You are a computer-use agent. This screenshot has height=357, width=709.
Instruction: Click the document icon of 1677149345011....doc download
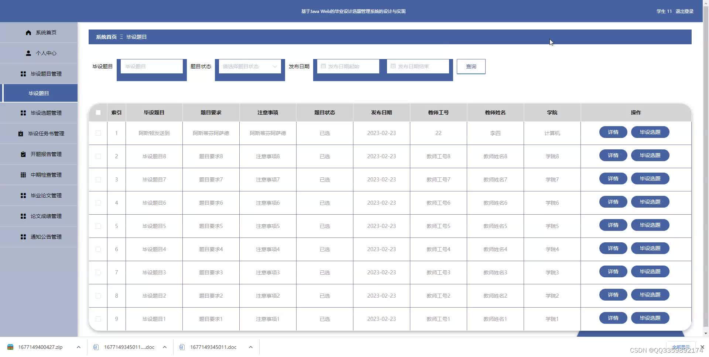coord(96,347)
